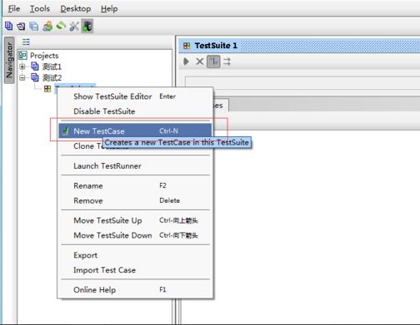
Task: Click the New TestCase menu item icon
Action: 66,130
